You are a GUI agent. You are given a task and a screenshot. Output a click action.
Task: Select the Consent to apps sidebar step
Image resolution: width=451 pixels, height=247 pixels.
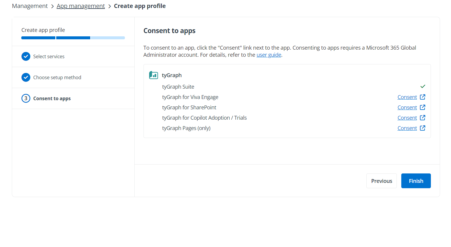[x=52, y=98]
